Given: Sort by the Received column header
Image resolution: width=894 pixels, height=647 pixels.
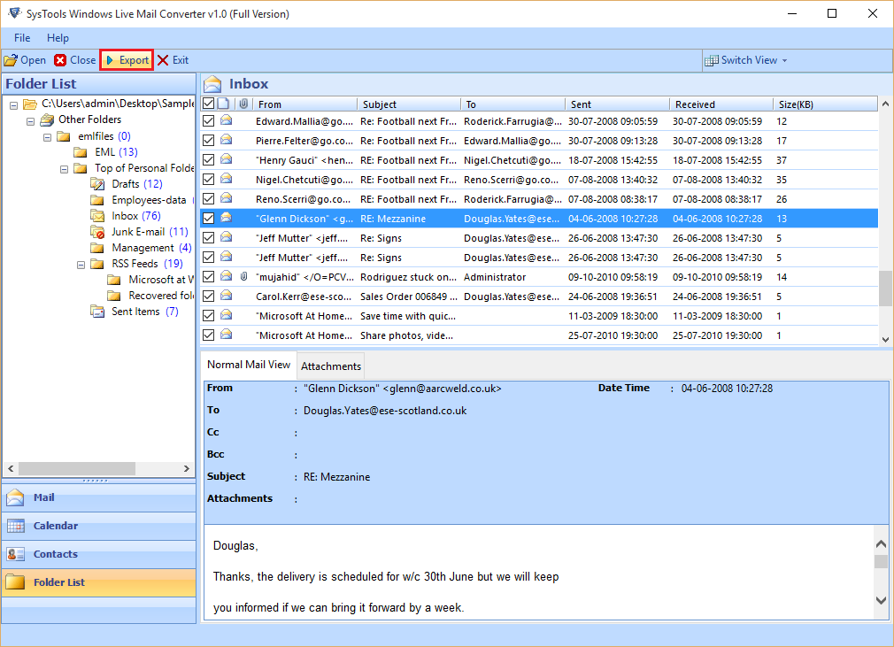Looking at the screenshot, I should point(721,104).
